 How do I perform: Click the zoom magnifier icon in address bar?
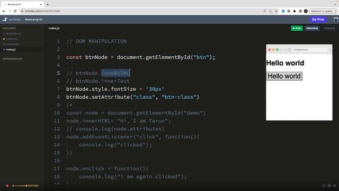tap(265, 11)
